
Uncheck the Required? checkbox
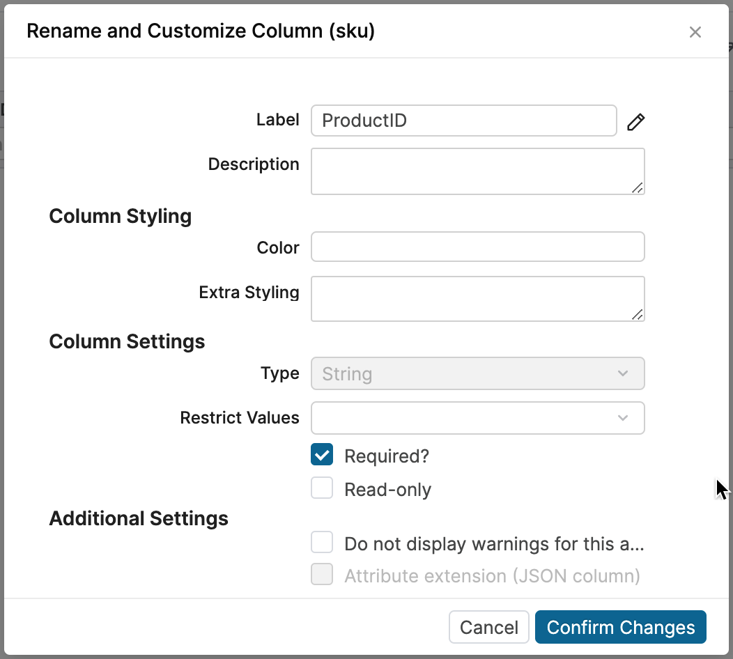(x=322, y=454)
